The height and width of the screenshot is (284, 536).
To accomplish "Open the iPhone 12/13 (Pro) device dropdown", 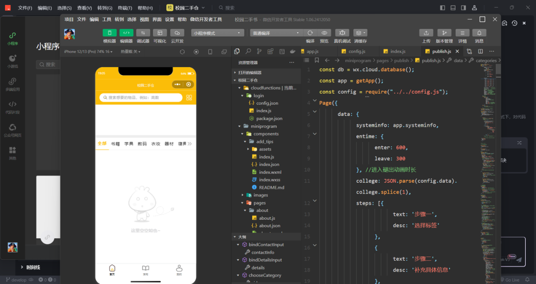I will [88, 51].
